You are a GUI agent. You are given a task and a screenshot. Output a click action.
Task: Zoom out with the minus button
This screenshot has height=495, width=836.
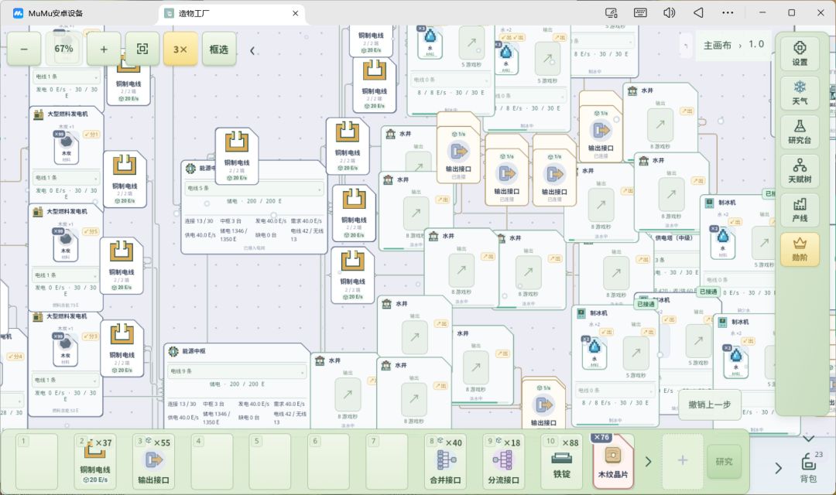tap(24, 49)
